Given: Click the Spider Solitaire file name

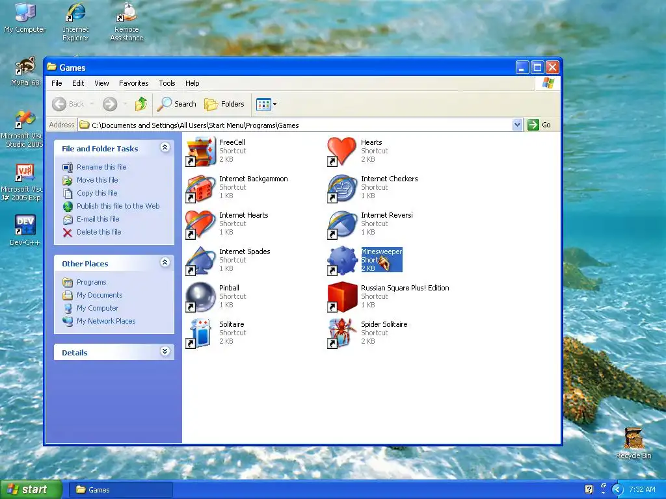Looking at the screenshot, I should pyautogui.click(x=384, y=325).
